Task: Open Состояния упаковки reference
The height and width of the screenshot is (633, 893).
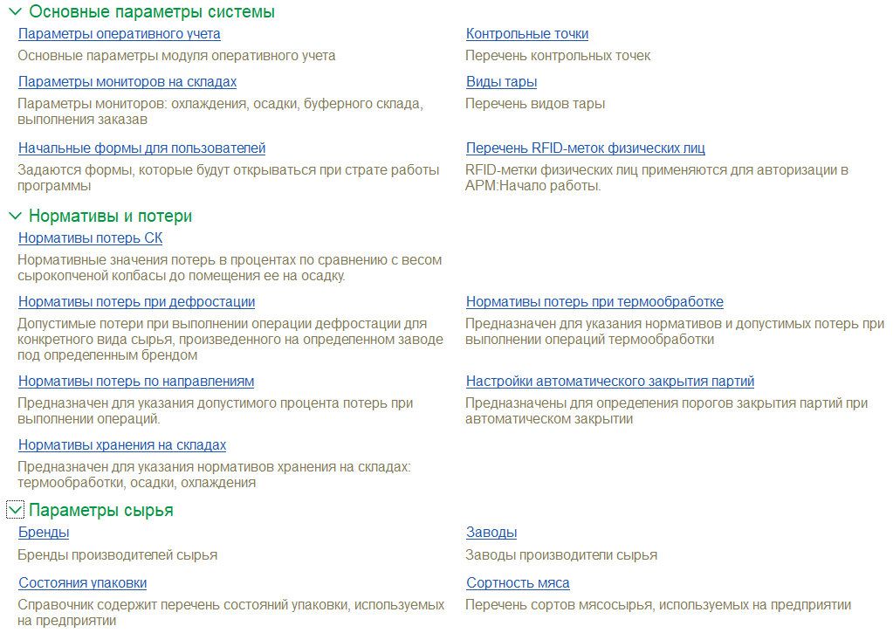Action: point(82,583)
